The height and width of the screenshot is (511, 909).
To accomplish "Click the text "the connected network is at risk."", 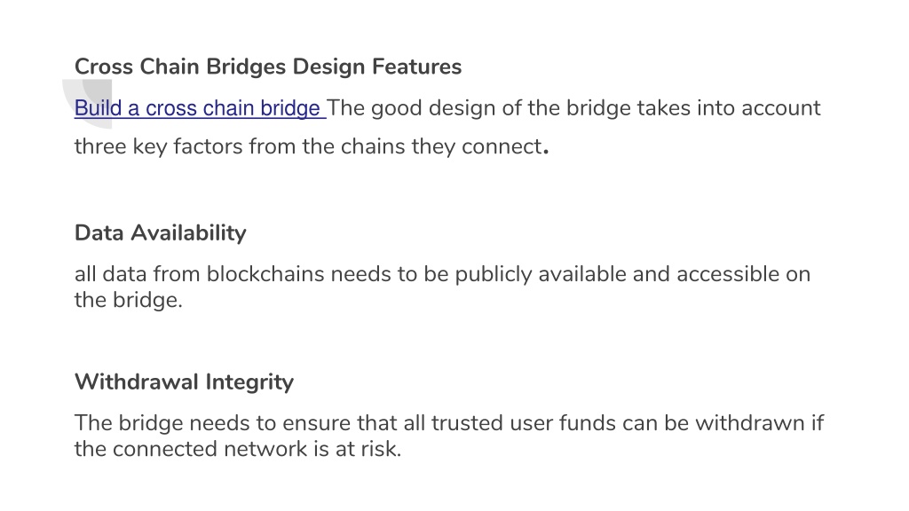I will click(238, 449).
